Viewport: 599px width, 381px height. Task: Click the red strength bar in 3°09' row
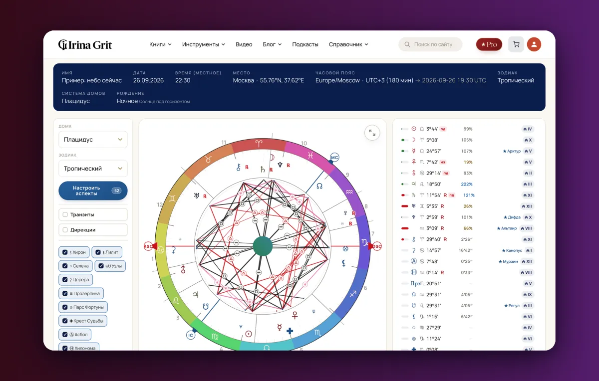[405, 228]
